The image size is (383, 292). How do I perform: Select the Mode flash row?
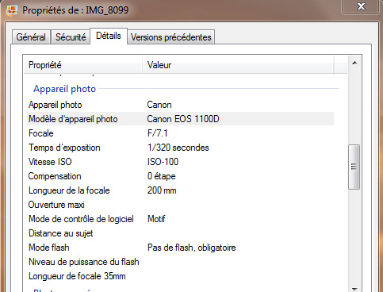point(180,248)
